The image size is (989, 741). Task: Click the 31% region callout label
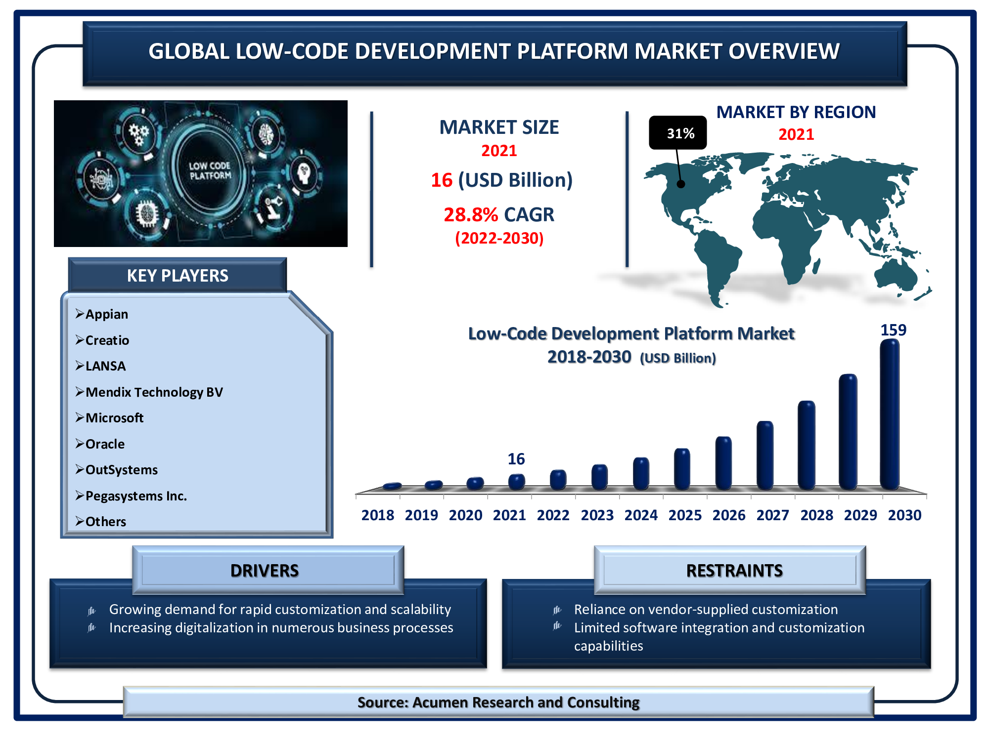(x=678, y=132)
